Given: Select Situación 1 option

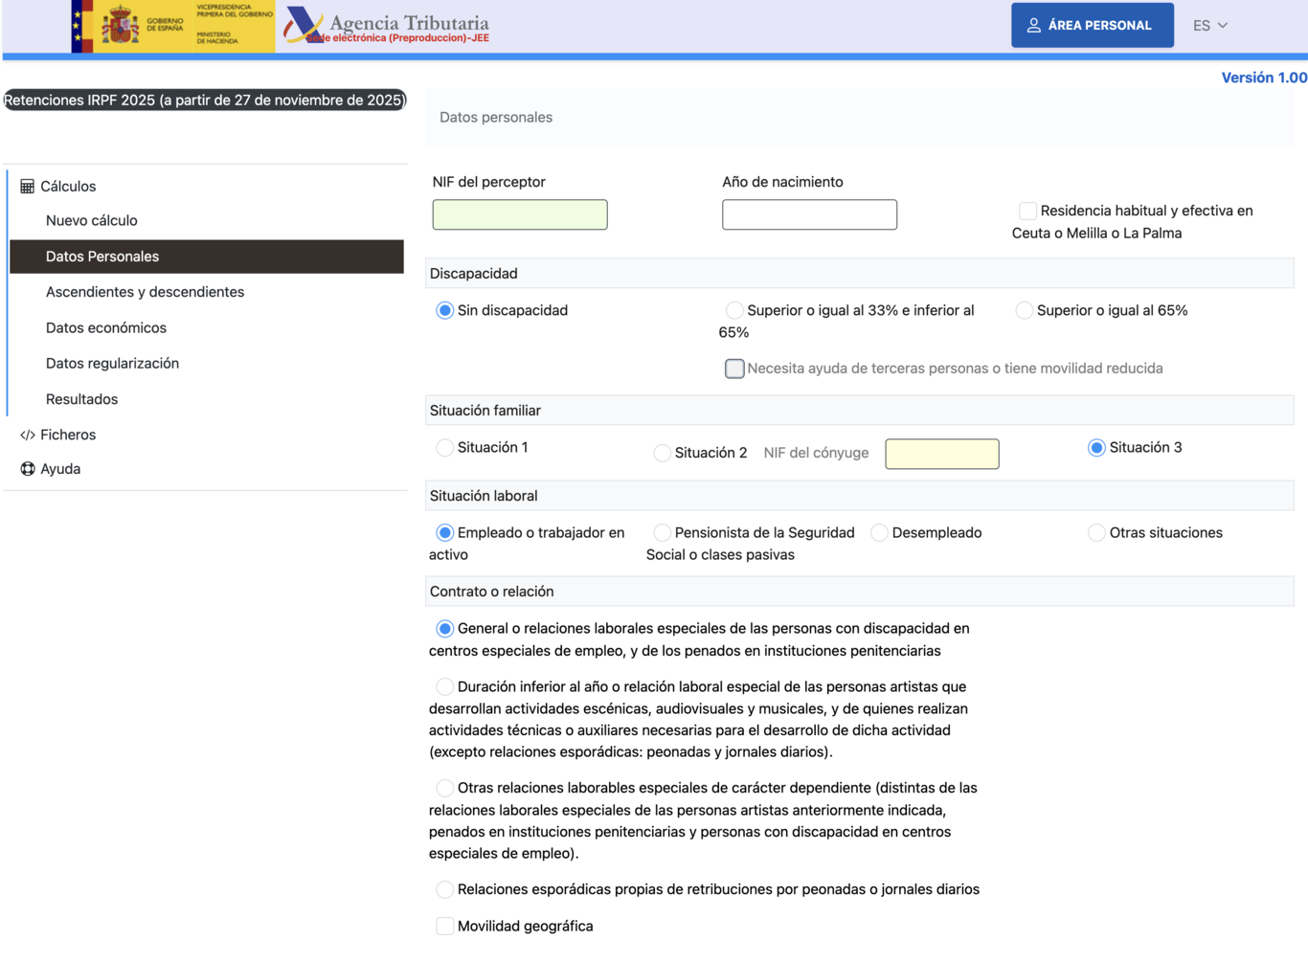Looking at the screenshot, I should pyautogui.click(x=444, y=447).
